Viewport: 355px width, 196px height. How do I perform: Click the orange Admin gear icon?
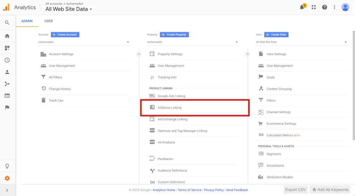7,178
